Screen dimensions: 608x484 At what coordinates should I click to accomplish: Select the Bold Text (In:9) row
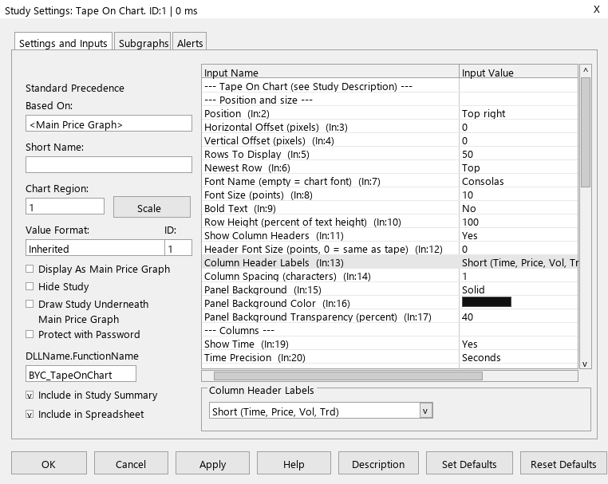pos(389,208)
